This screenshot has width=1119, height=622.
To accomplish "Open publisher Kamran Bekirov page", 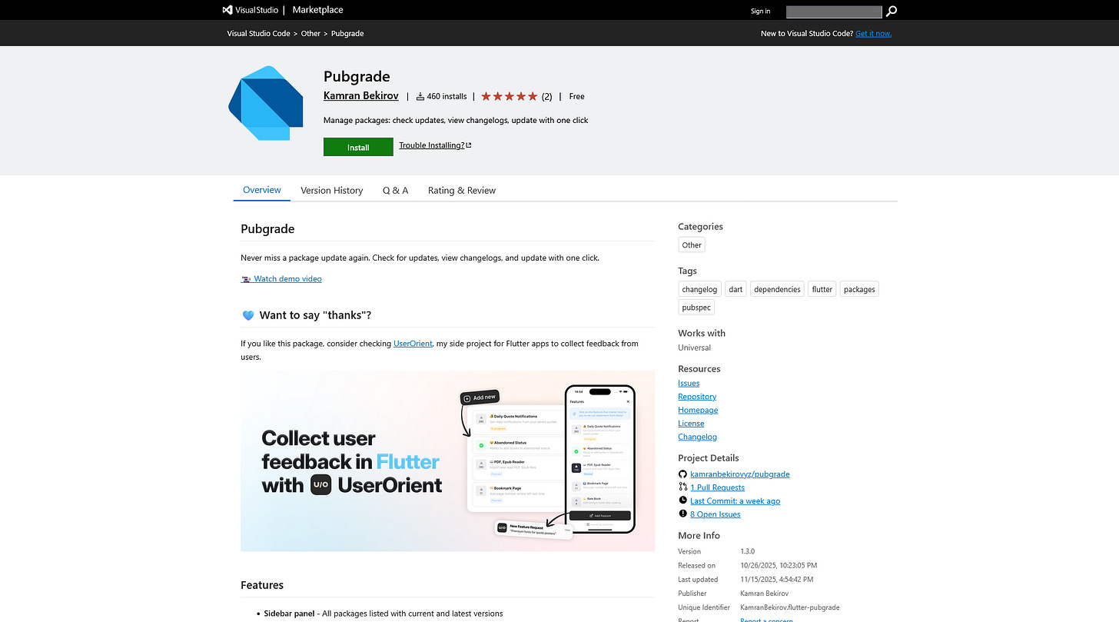I will [x=361, y=96].
